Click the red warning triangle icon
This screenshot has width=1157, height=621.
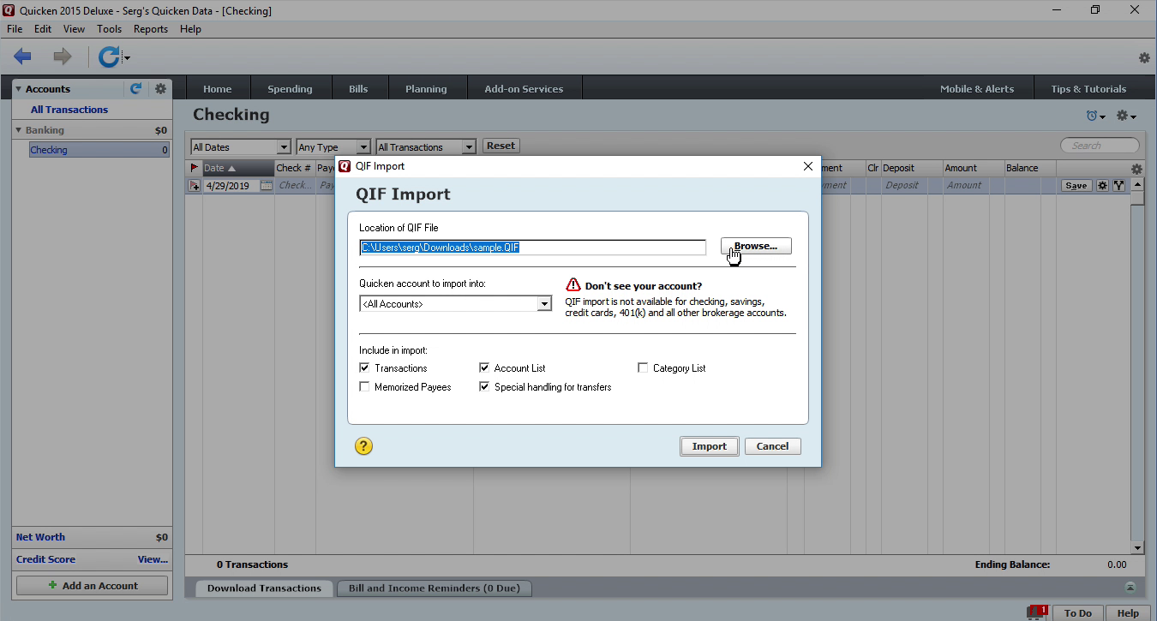tap(573, 285)
